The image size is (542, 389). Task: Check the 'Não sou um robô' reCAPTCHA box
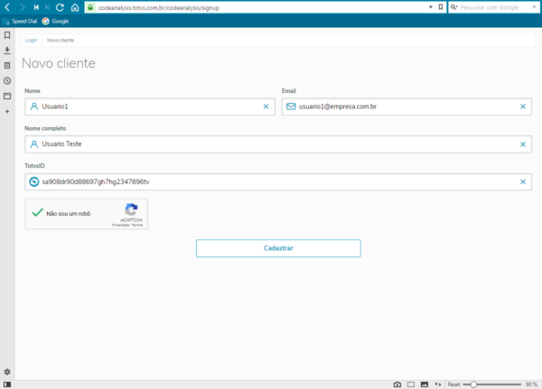point(37,214)
